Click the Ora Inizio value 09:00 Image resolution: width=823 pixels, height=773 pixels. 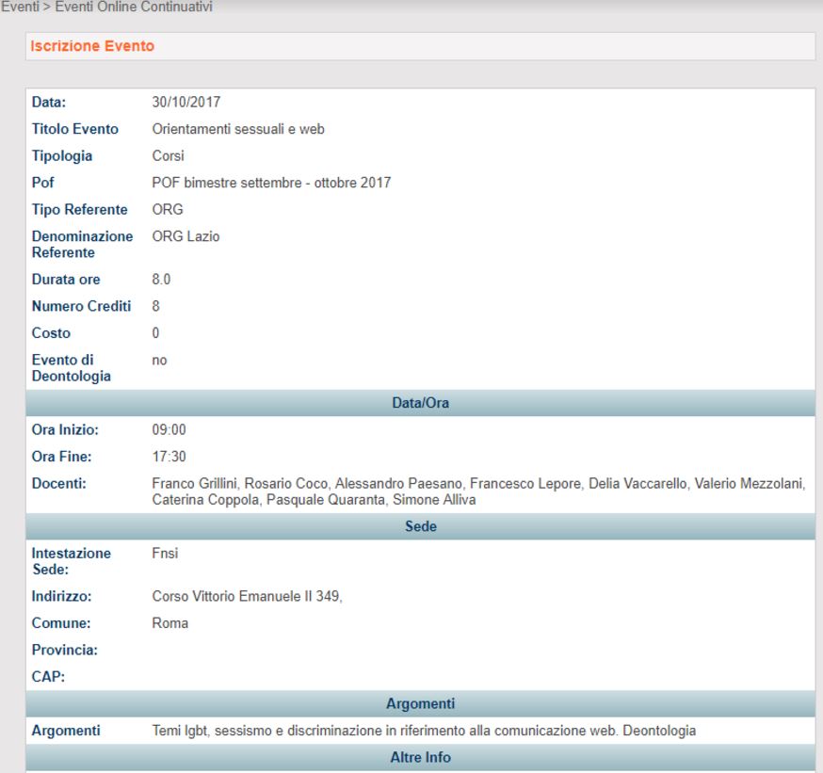(x=168, y=429)
